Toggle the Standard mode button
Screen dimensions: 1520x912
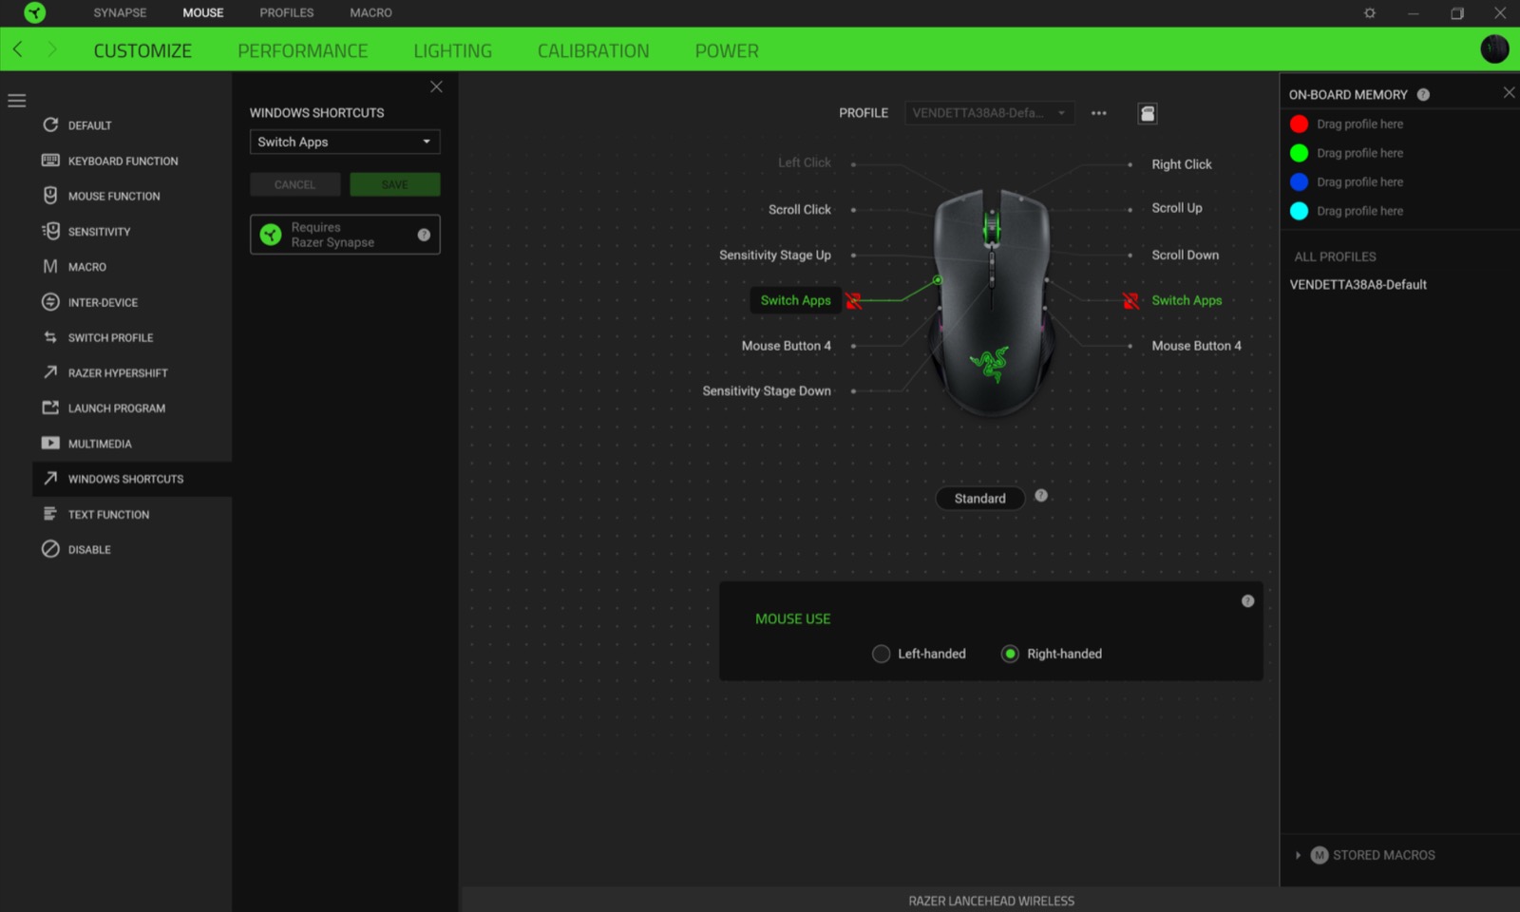[979, 499]
